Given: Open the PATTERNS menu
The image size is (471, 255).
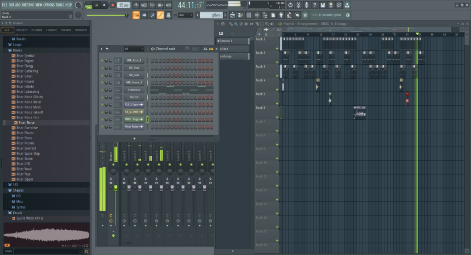Looking at the screenshot, I should 28,5.
